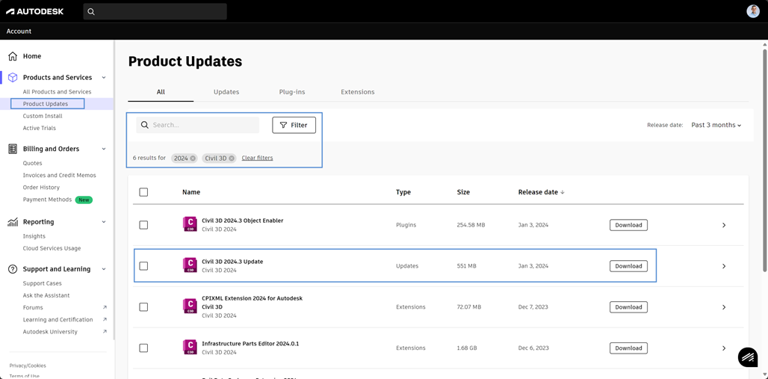The width and height of the screenshot is (768, 379).
Task: Switch to the All tab
Action: [x=161, y=92]
